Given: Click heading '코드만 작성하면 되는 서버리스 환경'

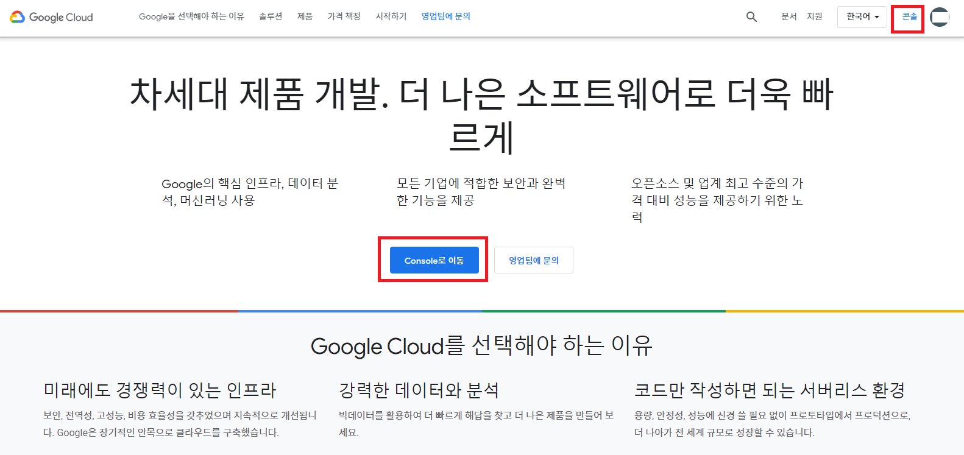Looking at the screenshot, I should (770, 390).
